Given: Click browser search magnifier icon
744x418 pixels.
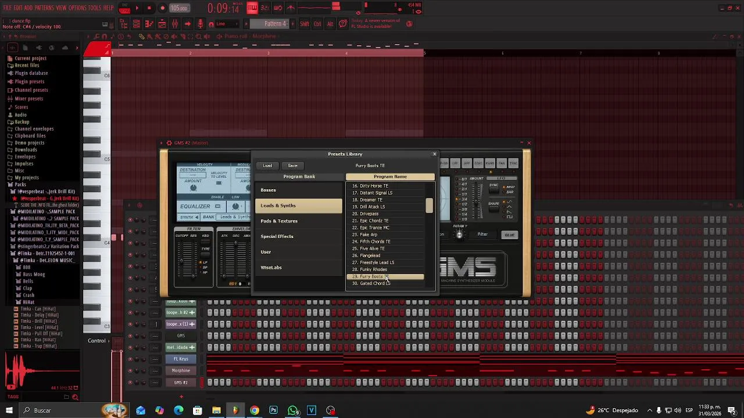Looking at the screenshot, I should coord(75,397).
